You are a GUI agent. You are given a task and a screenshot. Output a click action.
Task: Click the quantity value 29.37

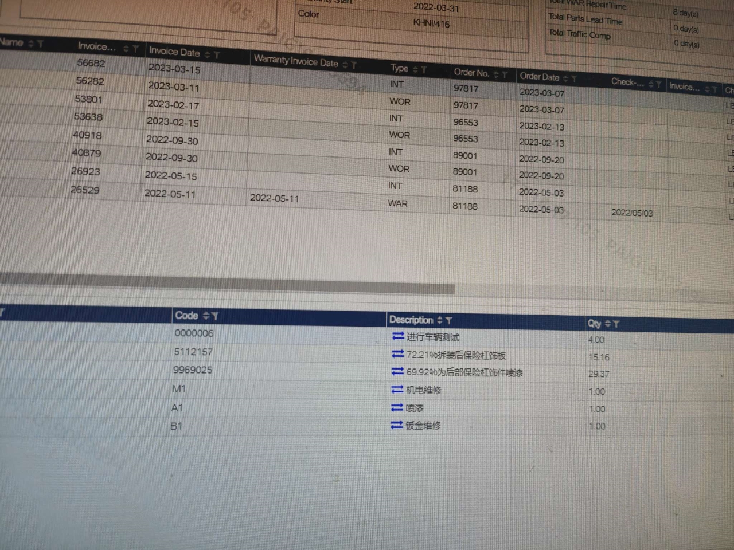click(599, 374)
